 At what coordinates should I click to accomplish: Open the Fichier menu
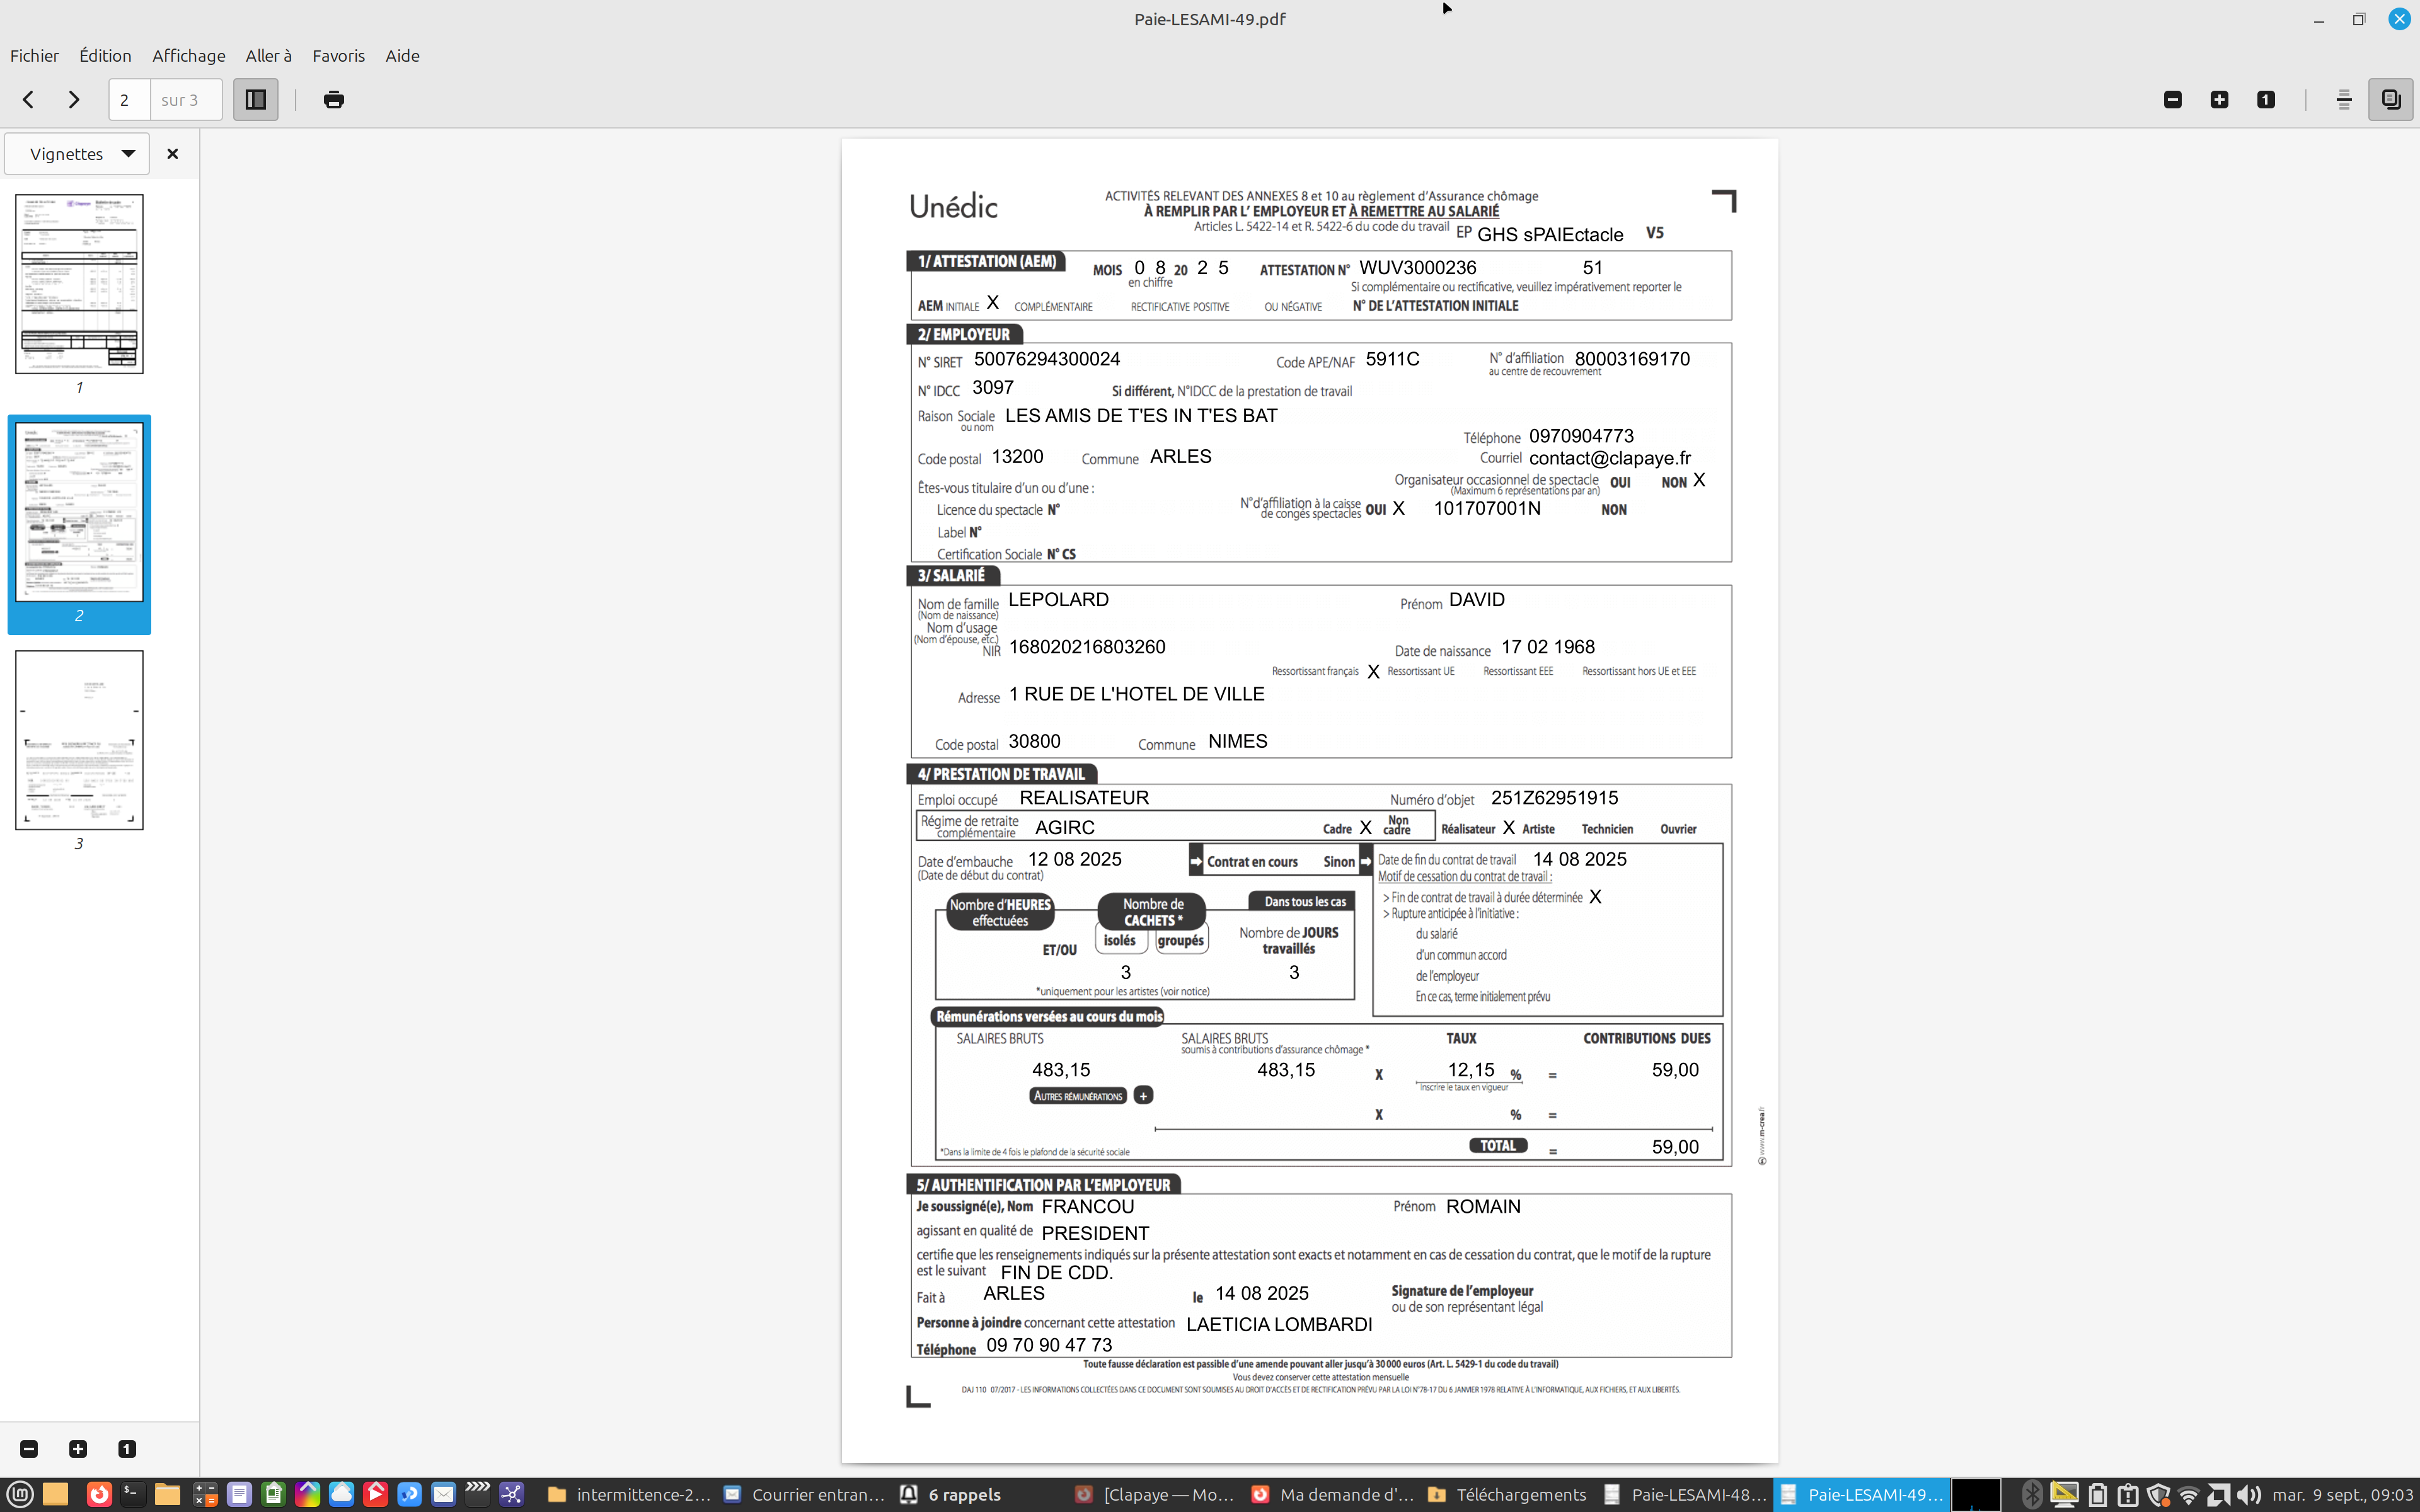coord(34,56)
